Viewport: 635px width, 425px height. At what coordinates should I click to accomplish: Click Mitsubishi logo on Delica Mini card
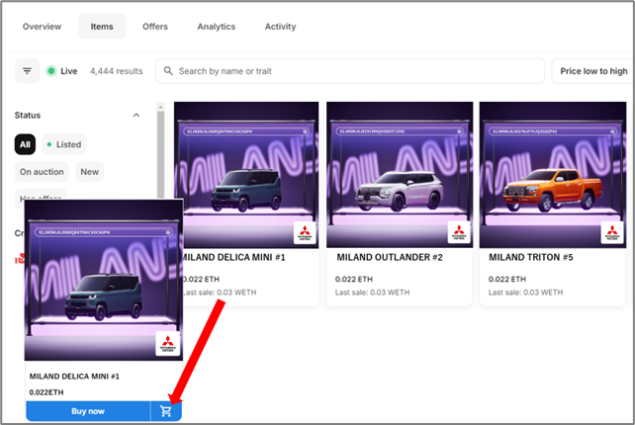coord(305,232)
